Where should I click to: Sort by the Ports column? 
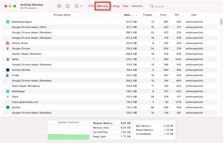(x=163, y=15)
